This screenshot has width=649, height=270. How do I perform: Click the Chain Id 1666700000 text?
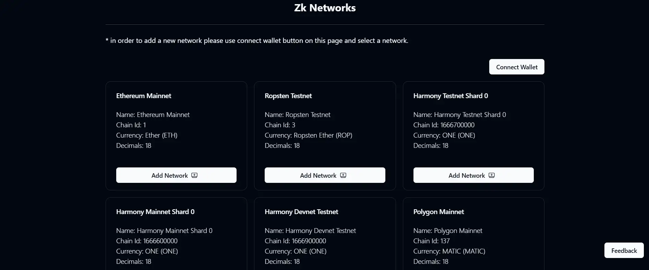[x=444, y=125]
